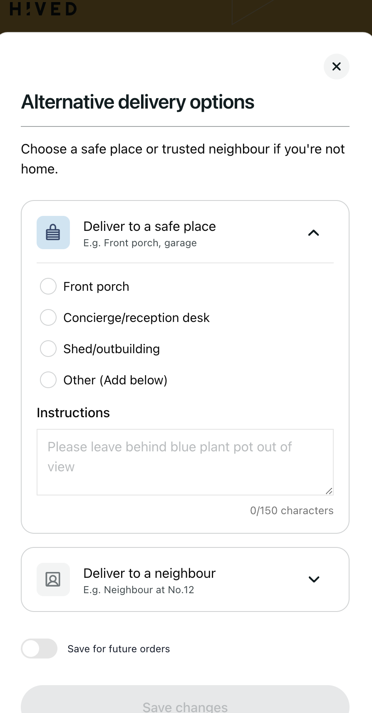The width and height of the screenshot is (372, 713).
Task: Click the safe place lock icon
Action: (53, 233)
